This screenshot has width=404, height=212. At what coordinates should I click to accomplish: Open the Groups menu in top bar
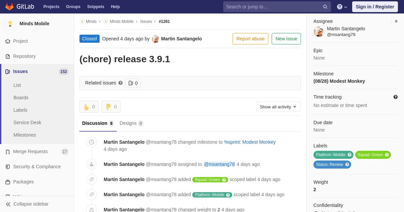tap(73, 7)
